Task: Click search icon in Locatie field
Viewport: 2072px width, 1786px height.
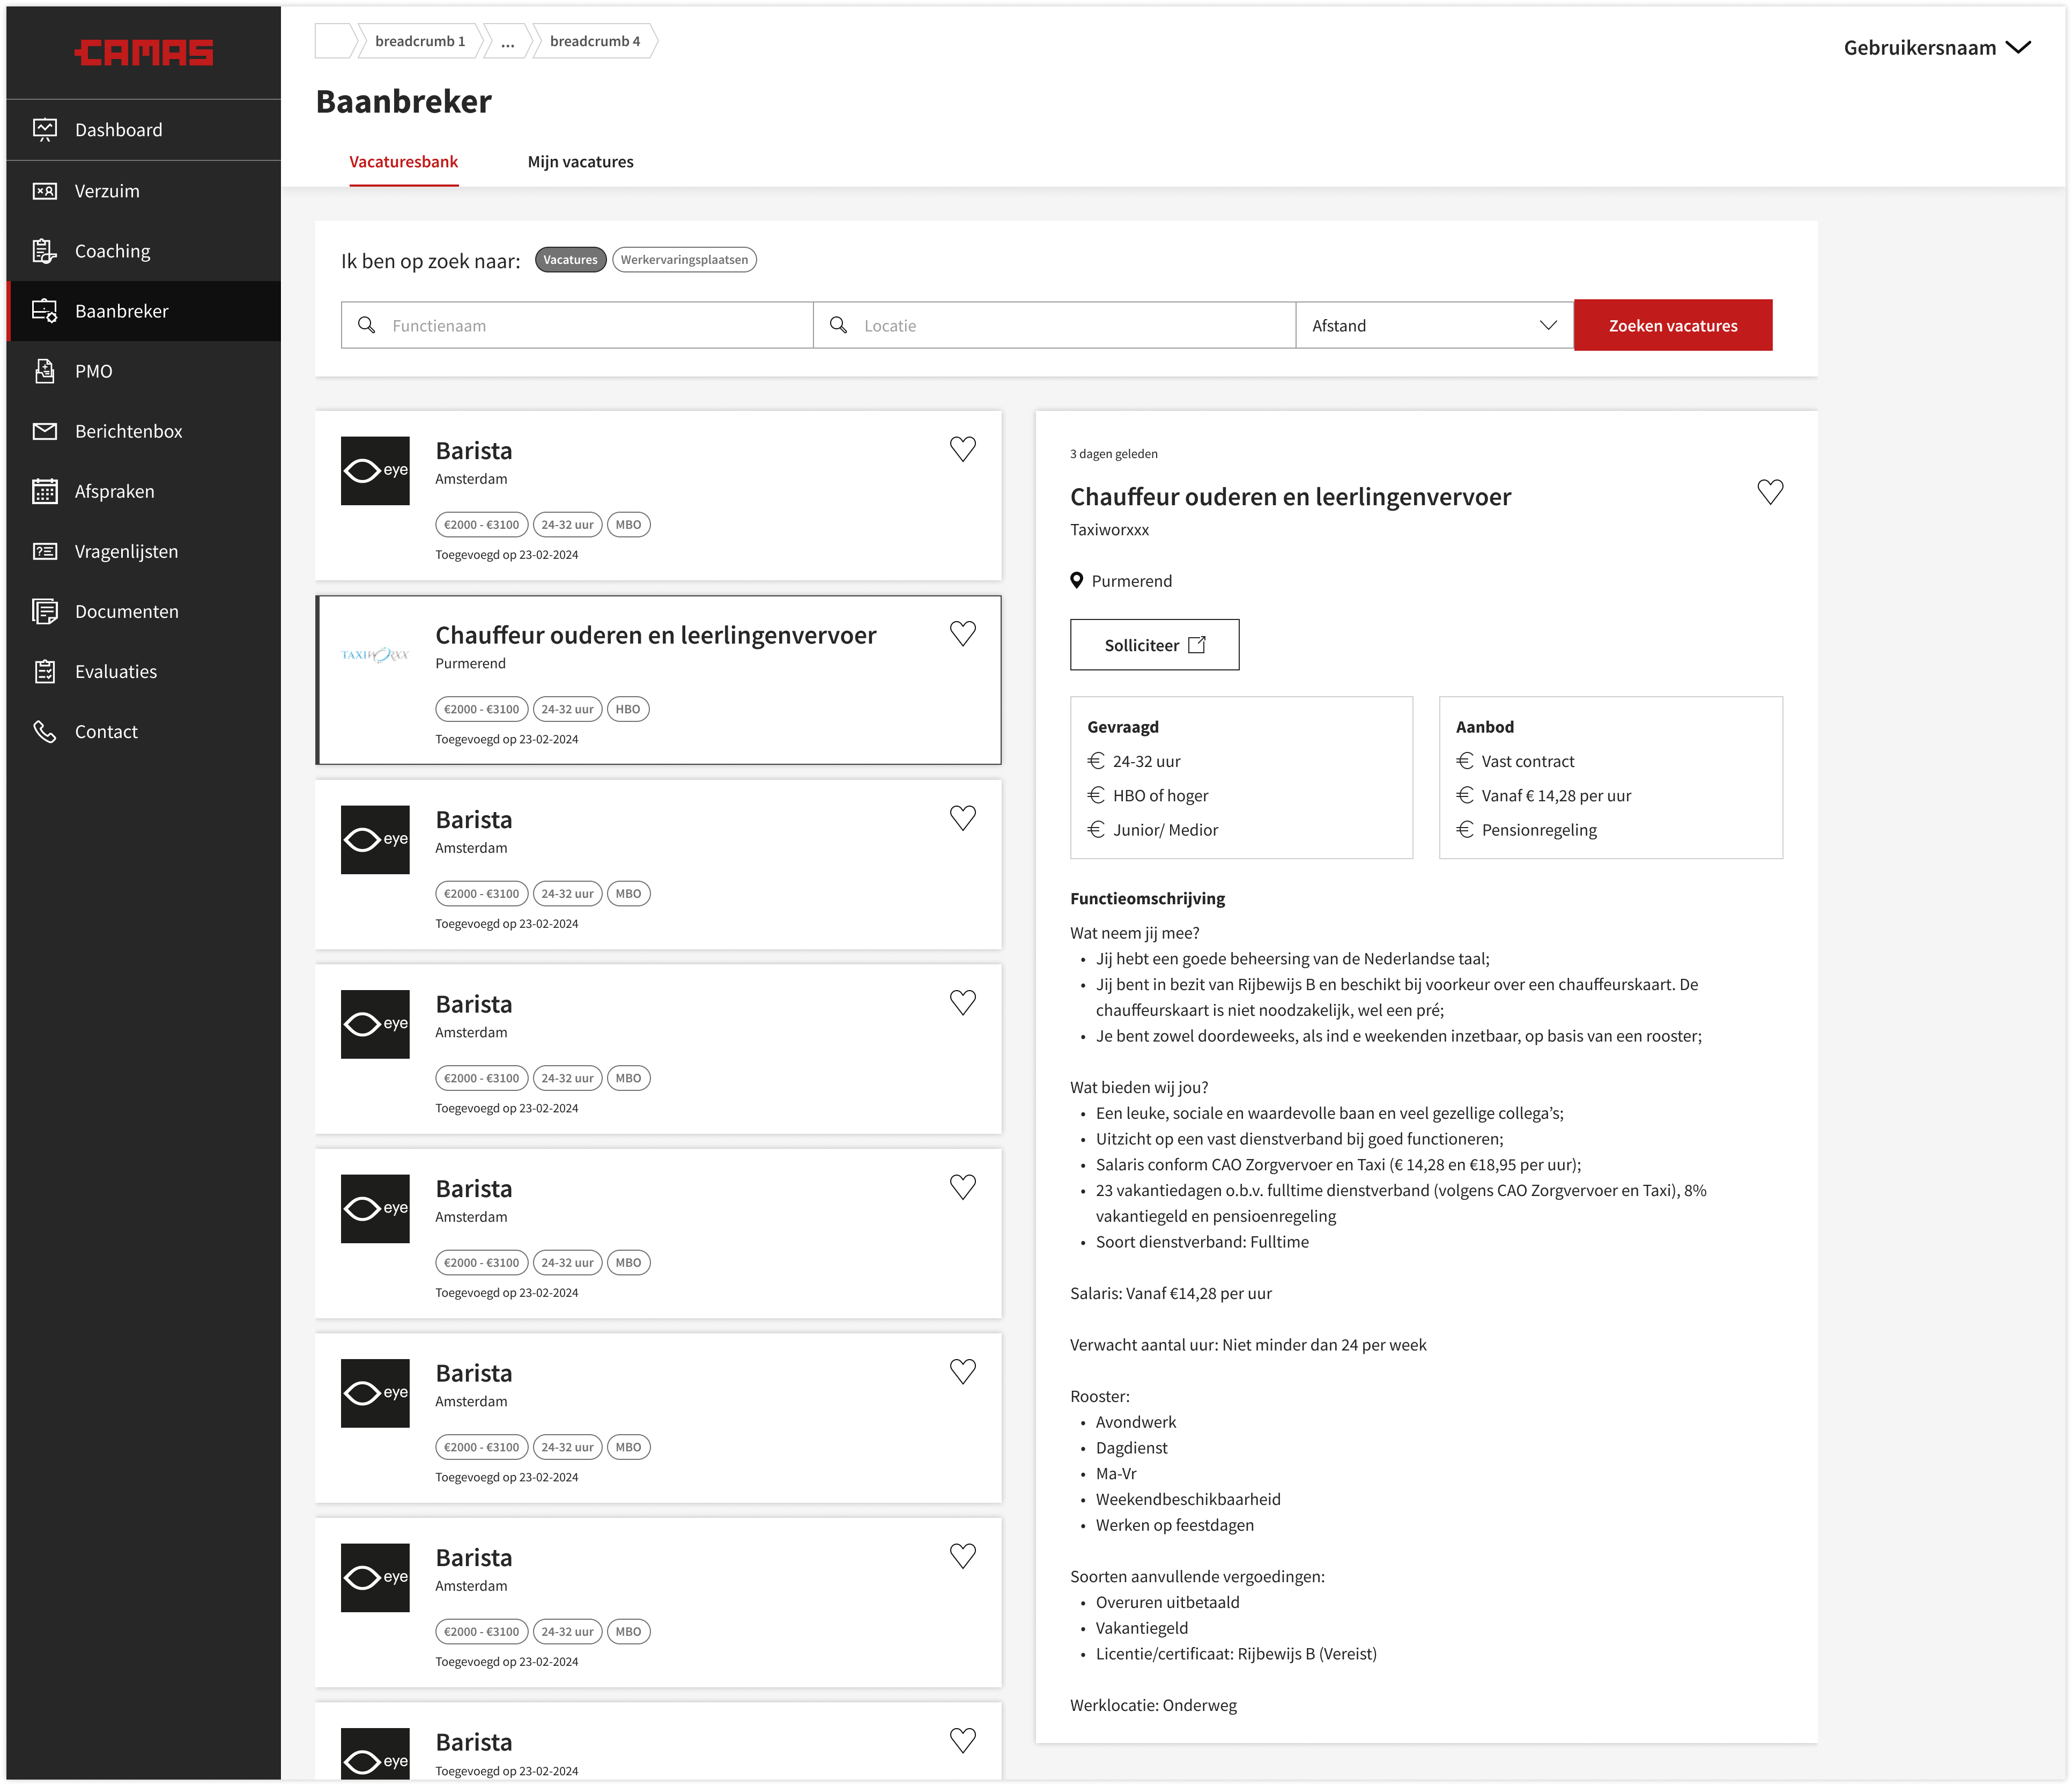Action: click(x=839, y=325)
